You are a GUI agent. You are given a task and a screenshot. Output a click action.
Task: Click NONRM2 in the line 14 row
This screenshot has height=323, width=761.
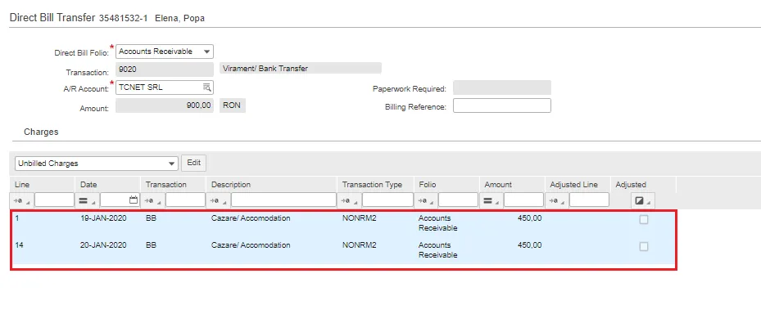tap(359, 245)
